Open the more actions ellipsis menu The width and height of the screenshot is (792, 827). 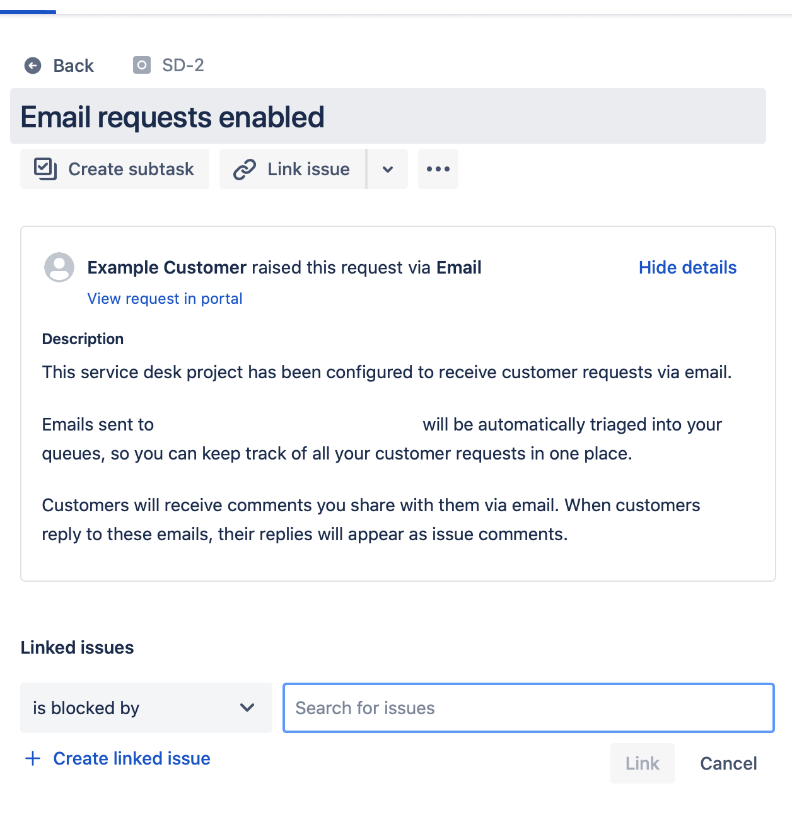438,169
